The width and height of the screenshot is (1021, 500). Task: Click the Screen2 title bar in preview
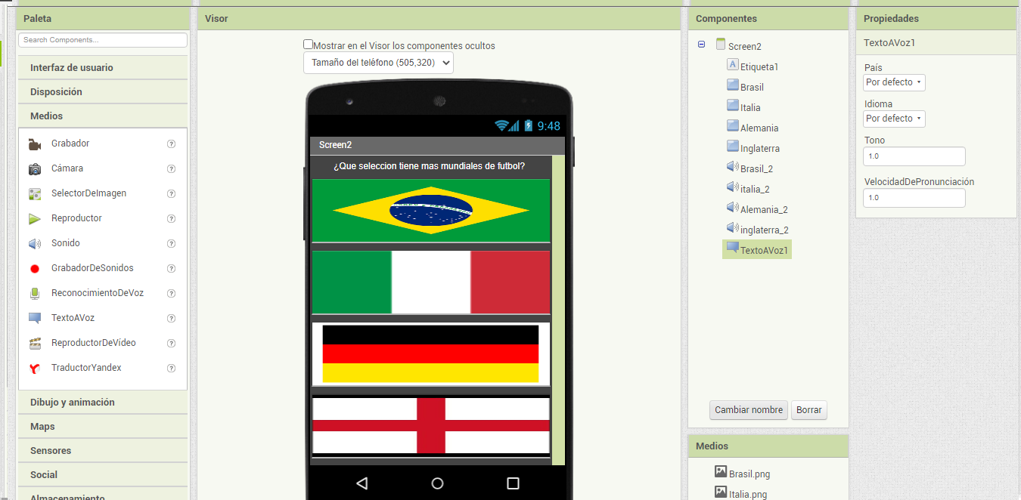point(437,145)
